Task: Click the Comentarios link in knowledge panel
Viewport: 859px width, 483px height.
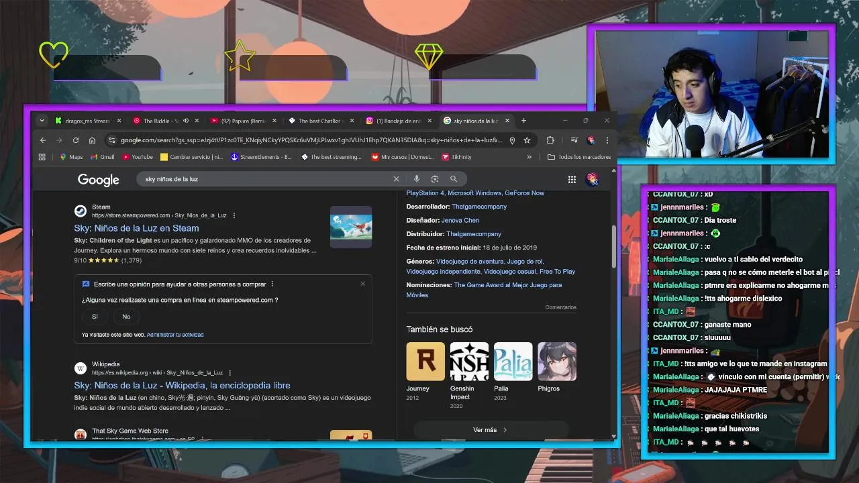Action: [560, 307]
